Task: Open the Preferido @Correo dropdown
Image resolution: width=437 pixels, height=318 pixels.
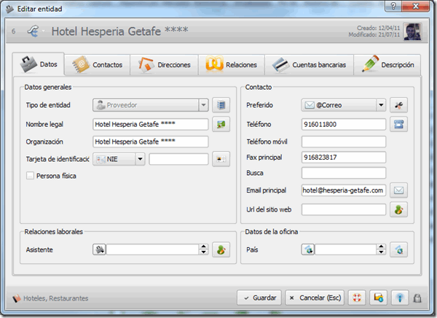Action: (x=343, y=105)
